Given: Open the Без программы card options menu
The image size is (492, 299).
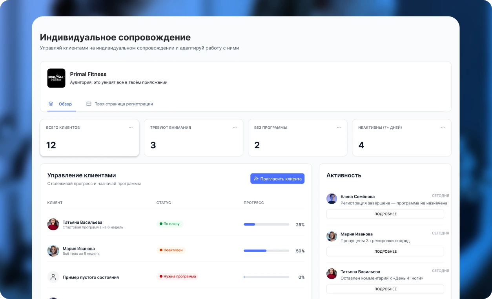Looking at the screenshot, I should coord(339,128).
